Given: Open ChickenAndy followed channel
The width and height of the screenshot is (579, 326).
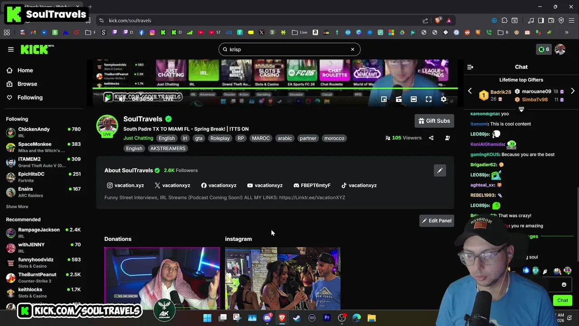Looking at the screenshot, I should point(43,132).
